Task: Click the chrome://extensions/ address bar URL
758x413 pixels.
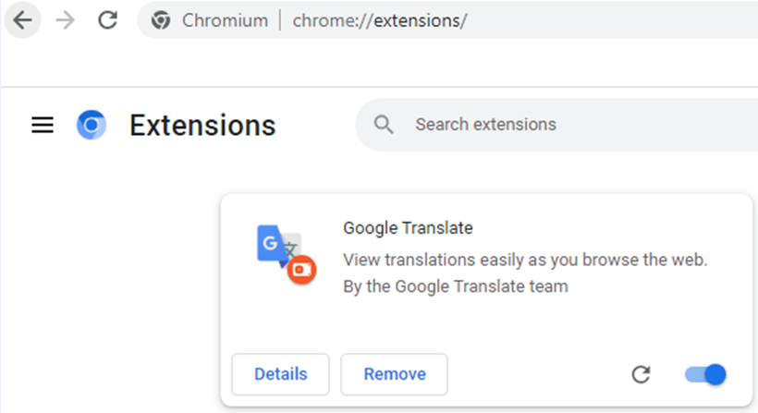Action: pyautogui.click(x=380, y=20)
